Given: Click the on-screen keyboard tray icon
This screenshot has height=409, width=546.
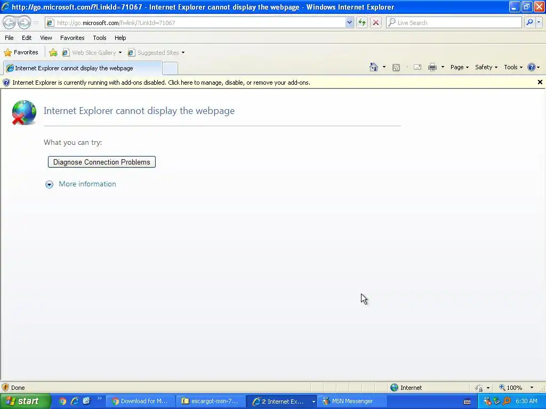Looking at the screenshot, I should (467, 402).
